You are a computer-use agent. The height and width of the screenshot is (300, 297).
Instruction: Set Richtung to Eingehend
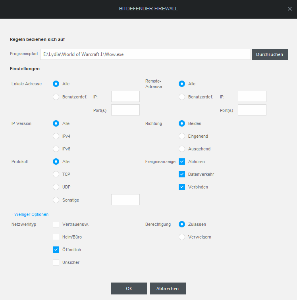pyautogui.click(x=182, y=136)
